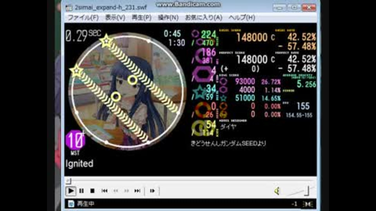Open the ヘルプ(H) menu
376x211 pixels.
[242, 18]
